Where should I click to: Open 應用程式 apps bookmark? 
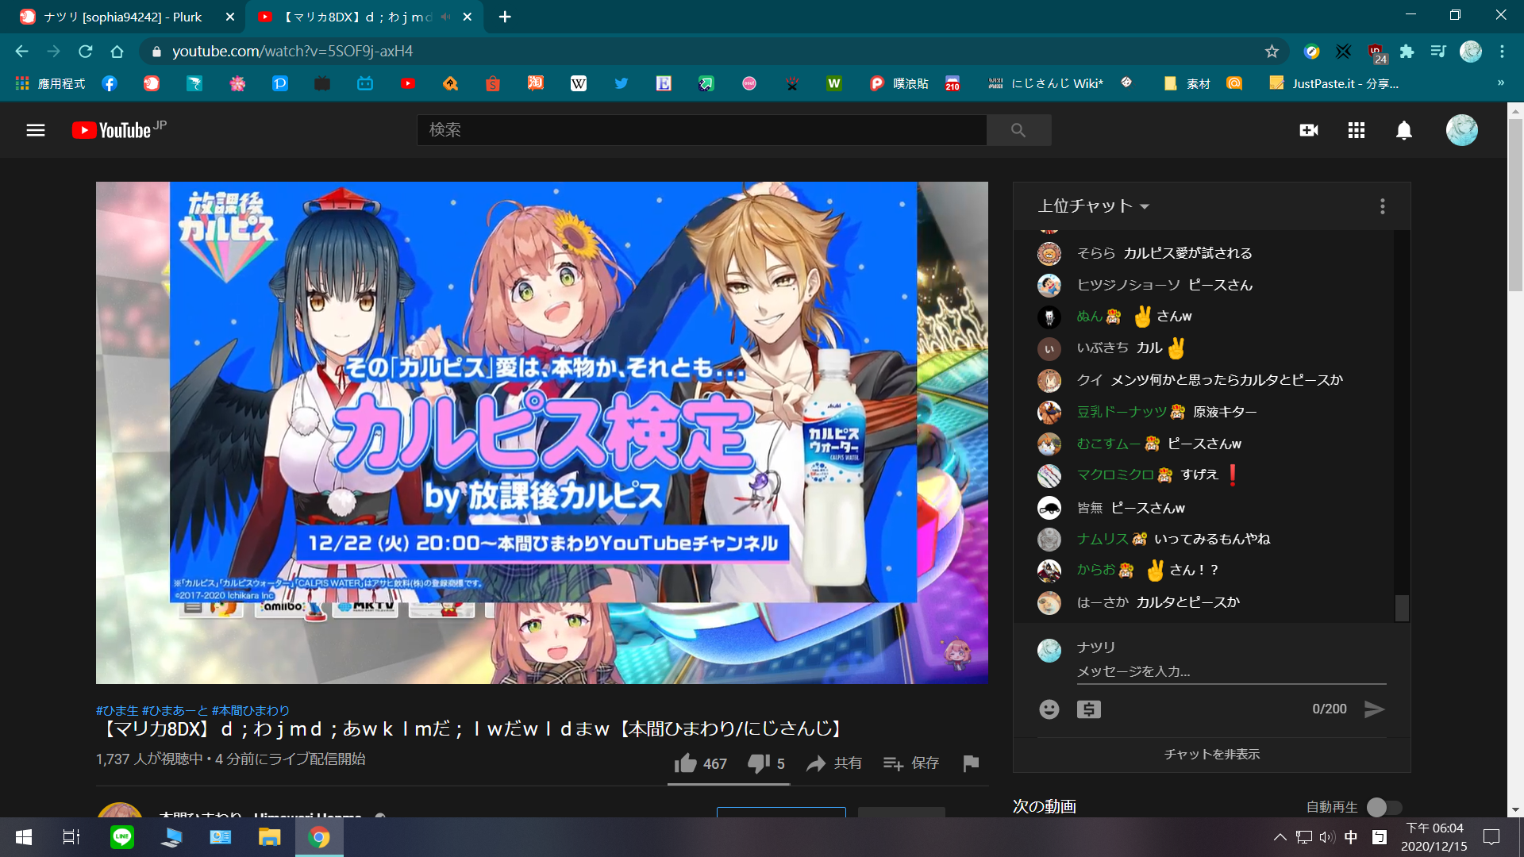(51, 83)
